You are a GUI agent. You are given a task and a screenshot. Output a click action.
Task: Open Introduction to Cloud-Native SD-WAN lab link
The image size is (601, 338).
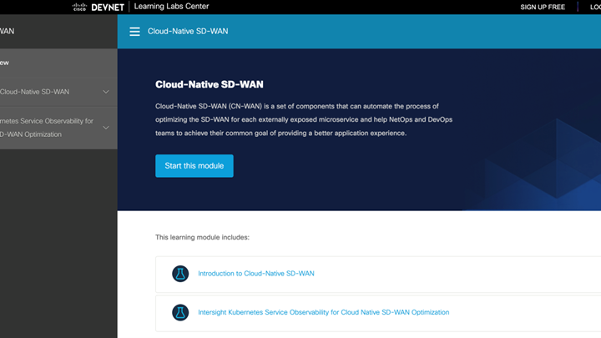(256, 274)
